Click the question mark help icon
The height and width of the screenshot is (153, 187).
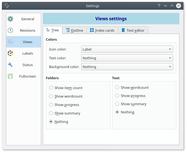159,6
